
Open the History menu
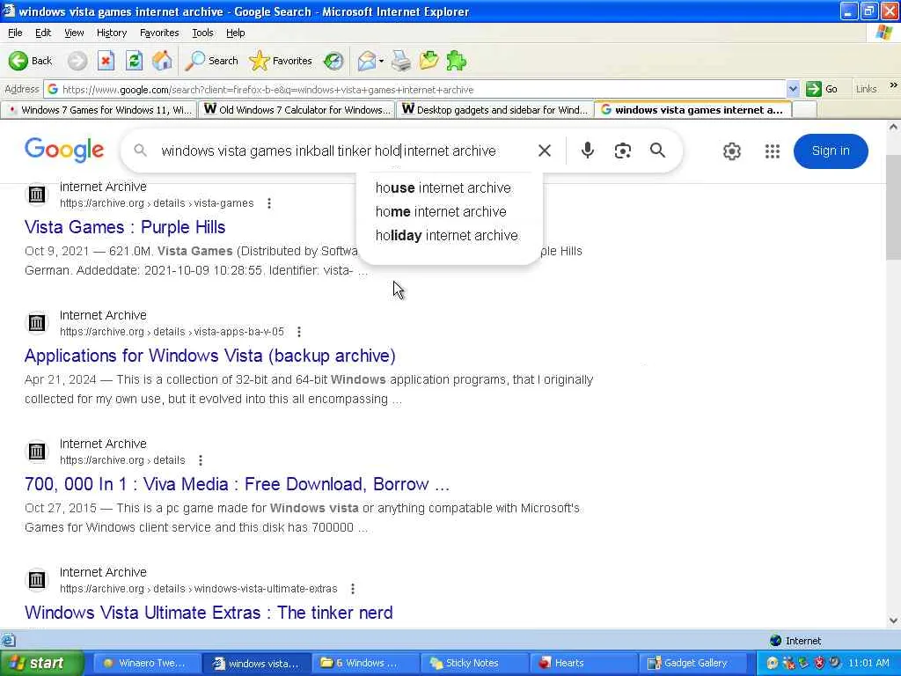(x=112, y=33)
